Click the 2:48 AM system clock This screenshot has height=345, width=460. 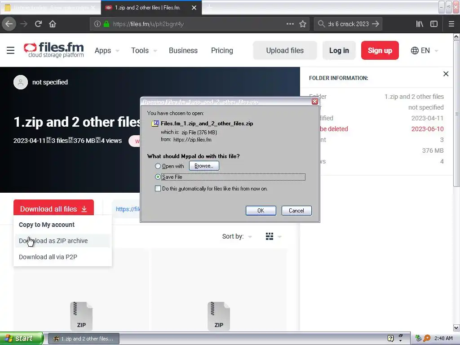tap(443, 339)
